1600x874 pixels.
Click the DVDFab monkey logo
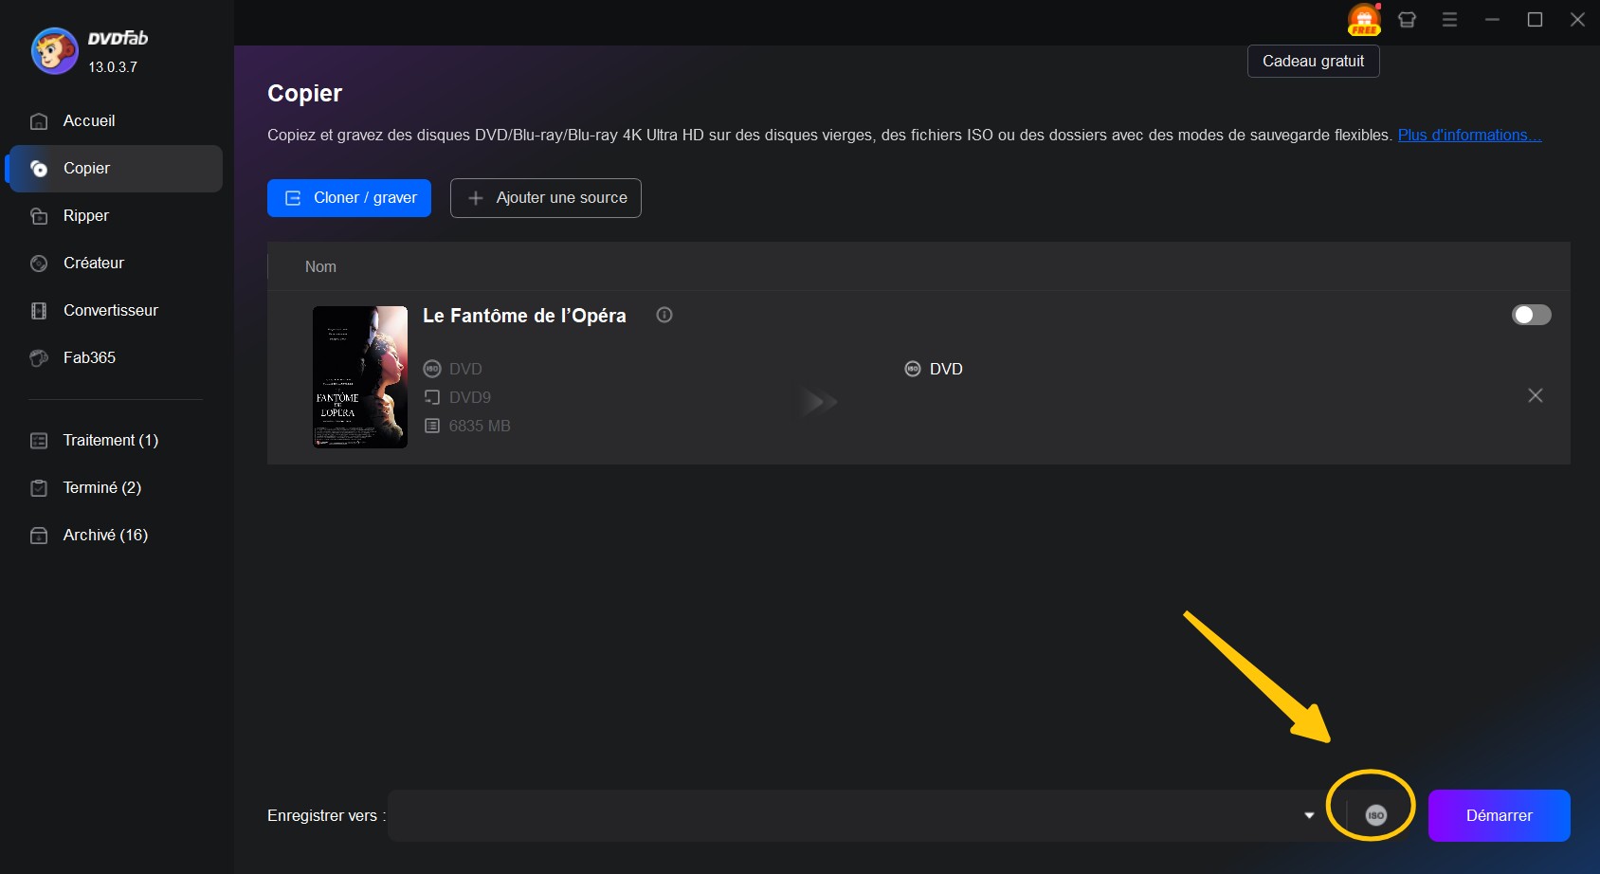pyautogui.click(x=54, y=51)
